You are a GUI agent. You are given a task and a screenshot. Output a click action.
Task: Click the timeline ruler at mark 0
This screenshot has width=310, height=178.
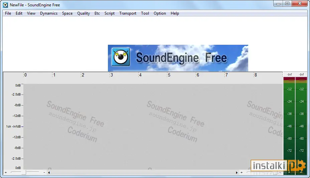tap(25, 75)
